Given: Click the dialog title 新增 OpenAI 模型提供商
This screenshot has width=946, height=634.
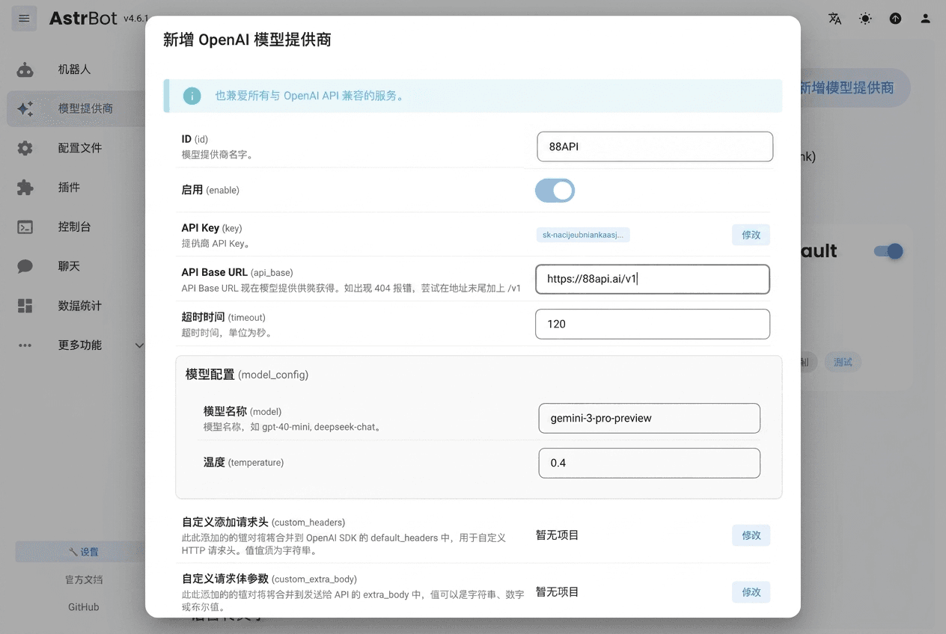Looking at the screenshot, I should pos(247,40).
